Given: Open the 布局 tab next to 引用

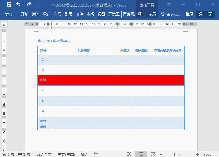Looking at the screenshot, I should [57, 14].
